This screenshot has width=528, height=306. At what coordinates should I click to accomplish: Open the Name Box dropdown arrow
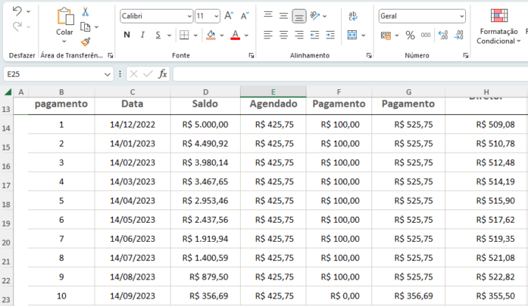108,74
